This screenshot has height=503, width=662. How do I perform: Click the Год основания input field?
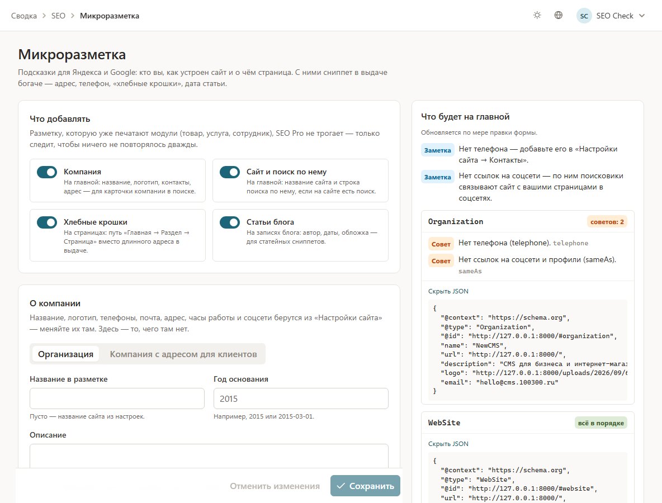301,398
